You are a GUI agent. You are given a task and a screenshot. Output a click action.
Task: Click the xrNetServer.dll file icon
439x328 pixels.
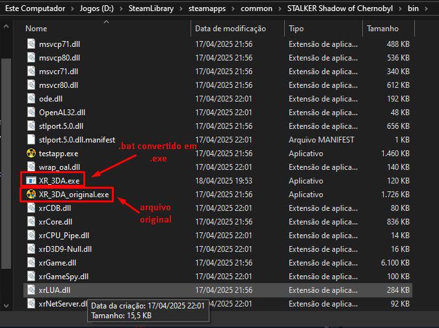coord(31,304)
